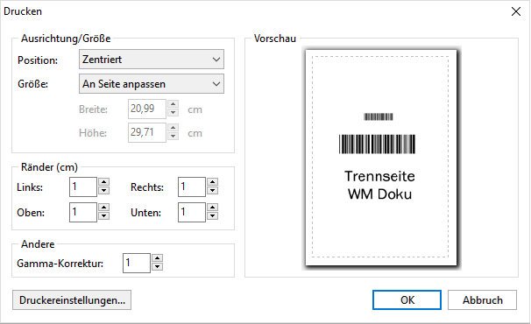Image resolution: width=531 pixels, height=324 pixels.
Task: Click the Links: label
Action: coord(30,187)
